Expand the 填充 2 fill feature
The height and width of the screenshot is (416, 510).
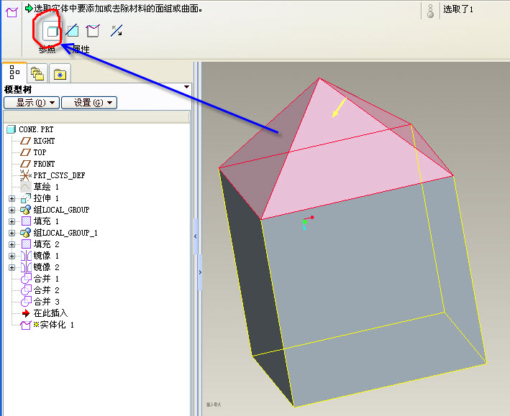pos(12,244)
